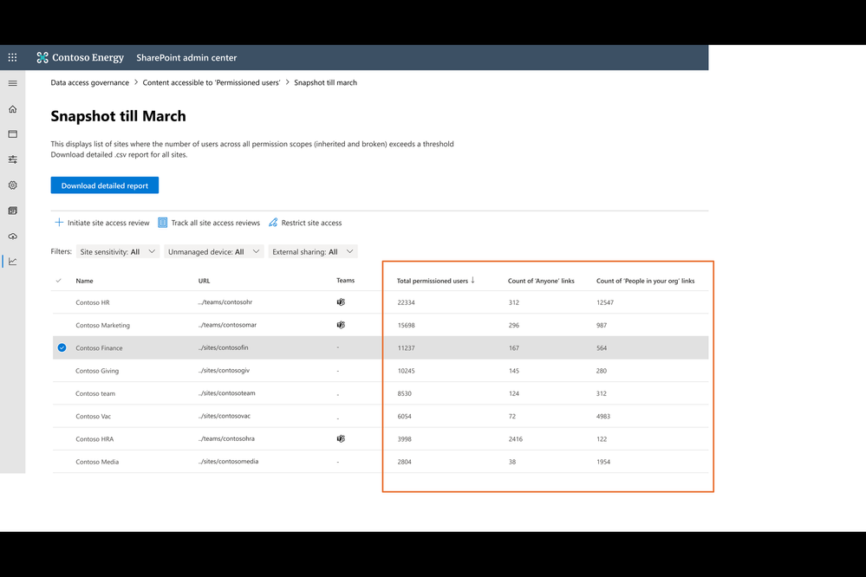Click Initiate site access review
This screenshot has width=866, height=577.
pos(102,223)
